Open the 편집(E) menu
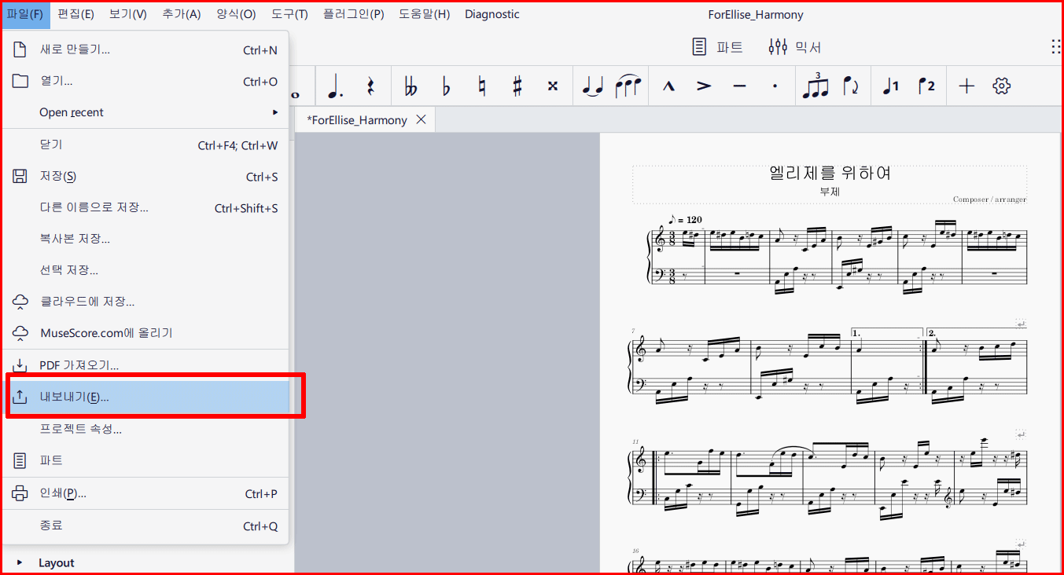The image size is (1064, 575). tap(75, 14)
